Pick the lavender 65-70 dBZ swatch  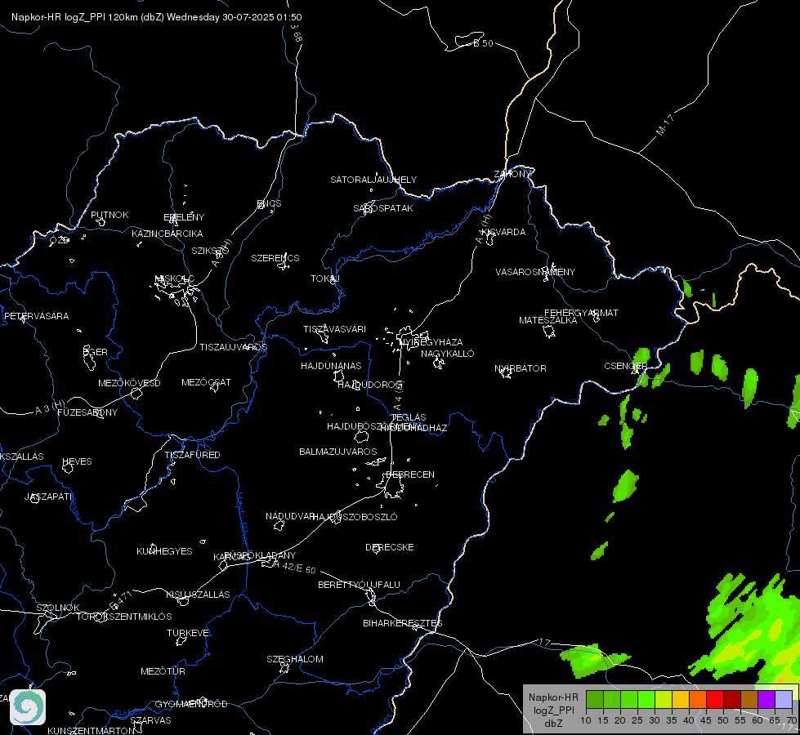coord(784,700)
